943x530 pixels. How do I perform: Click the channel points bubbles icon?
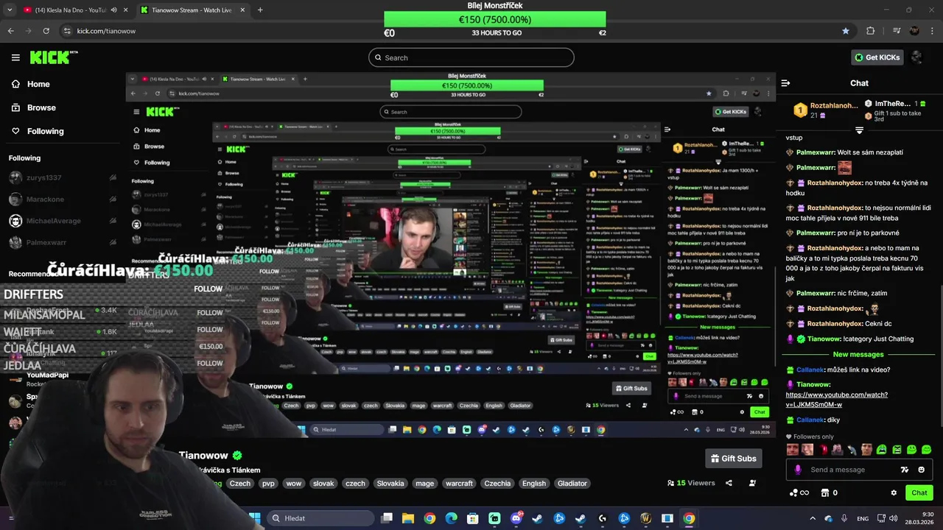coord(793,493)
